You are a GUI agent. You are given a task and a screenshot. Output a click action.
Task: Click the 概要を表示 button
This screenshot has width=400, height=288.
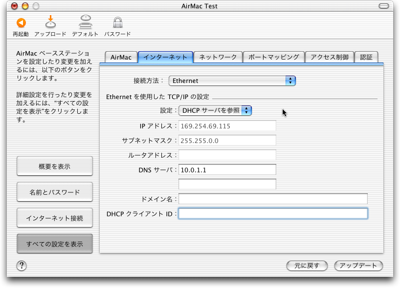[54, 166]
